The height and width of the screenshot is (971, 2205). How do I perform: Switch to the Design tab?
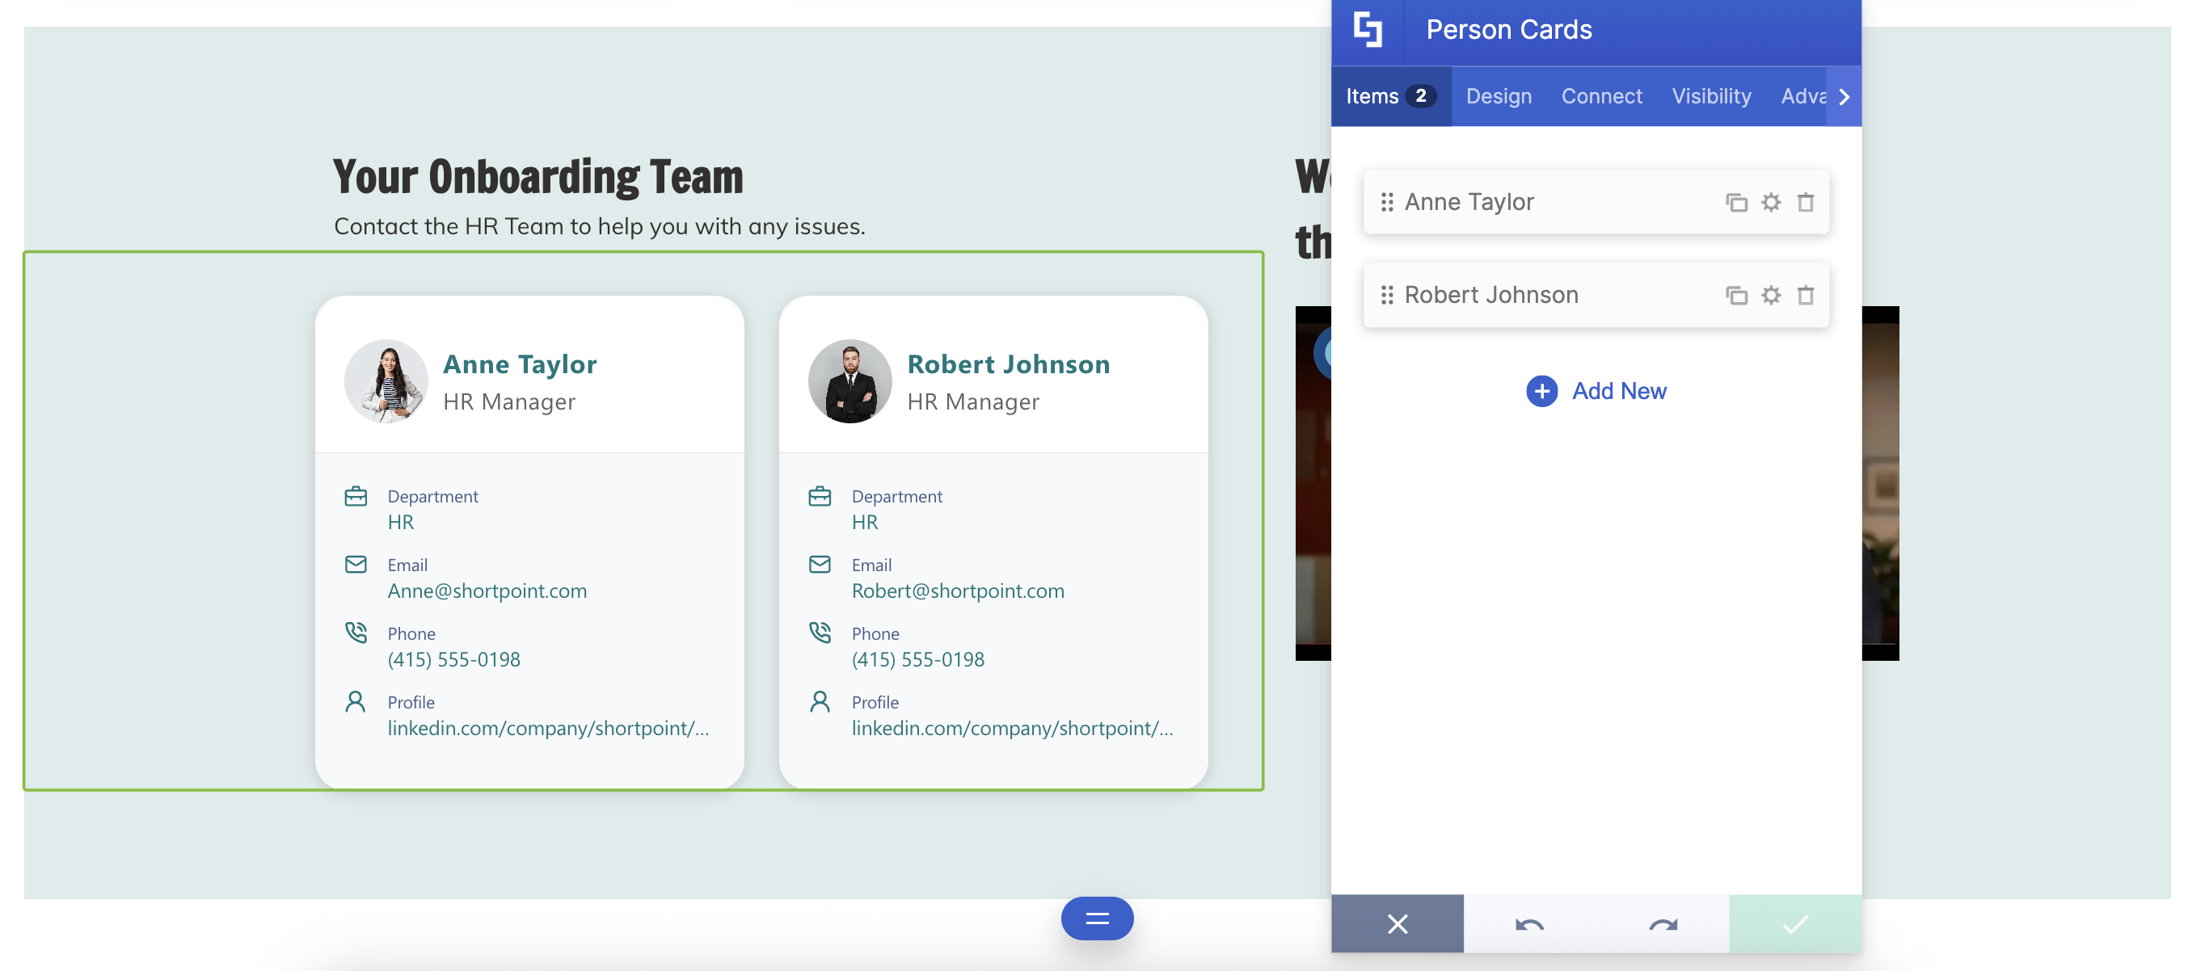pos(1498,97)
